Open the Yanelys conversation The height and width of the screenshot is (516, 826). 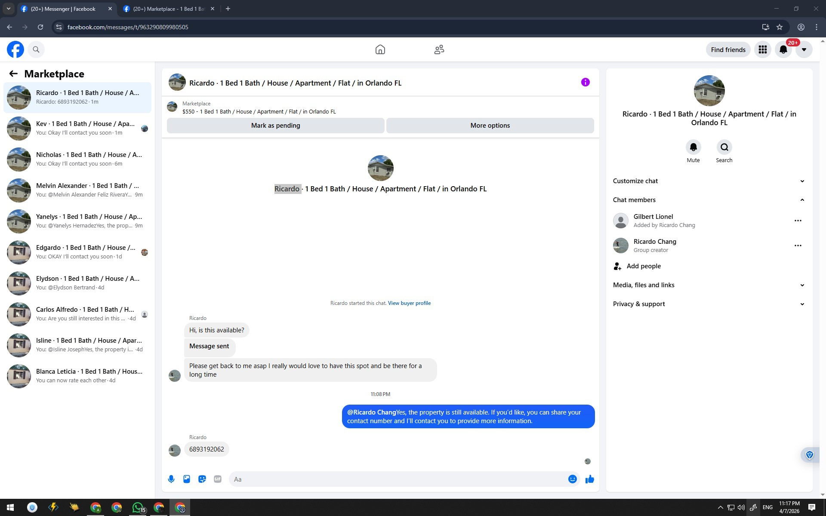(x=77, y=221)
